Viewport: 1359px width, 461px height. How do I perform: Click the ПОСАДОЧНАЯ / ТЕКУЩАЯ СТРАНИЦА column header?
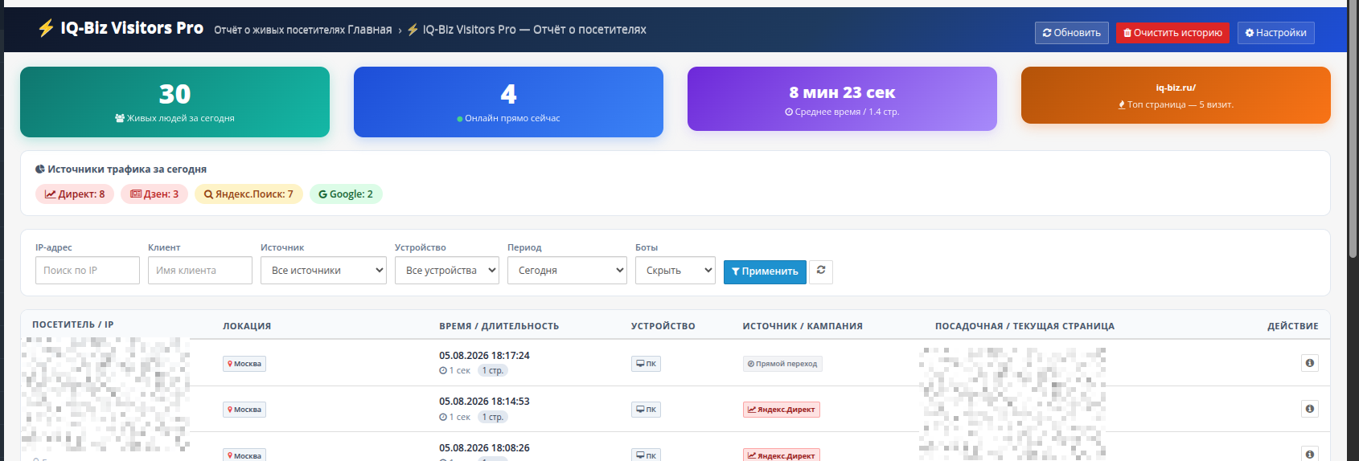1024,326
